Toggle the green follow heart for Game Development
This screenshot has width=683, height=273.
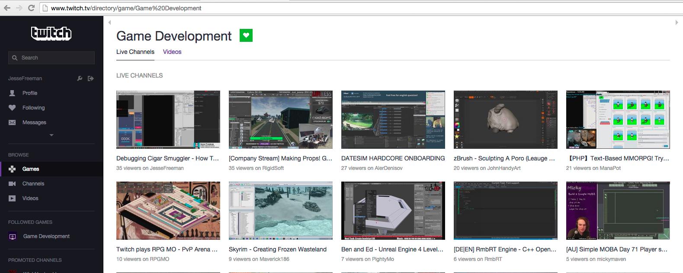246,35
